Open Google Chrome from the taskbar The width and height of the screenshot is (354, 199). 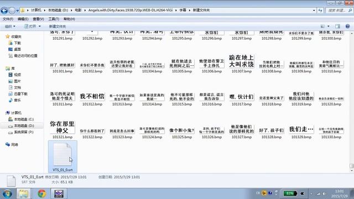(41, 193)
